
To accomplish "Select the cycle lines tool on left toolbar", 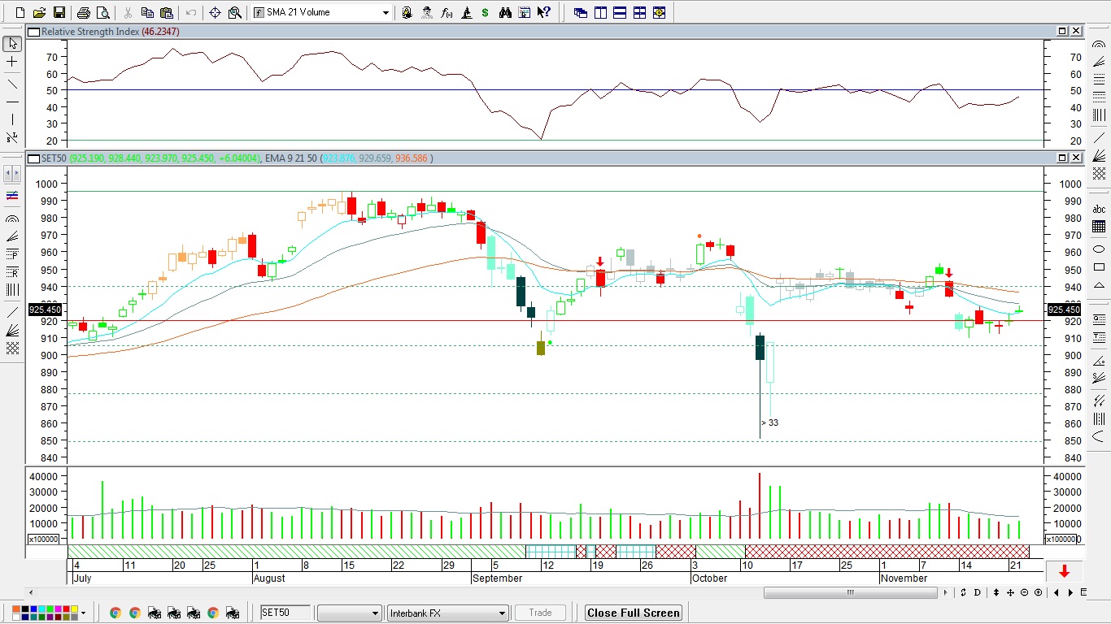I will [12, 290].
